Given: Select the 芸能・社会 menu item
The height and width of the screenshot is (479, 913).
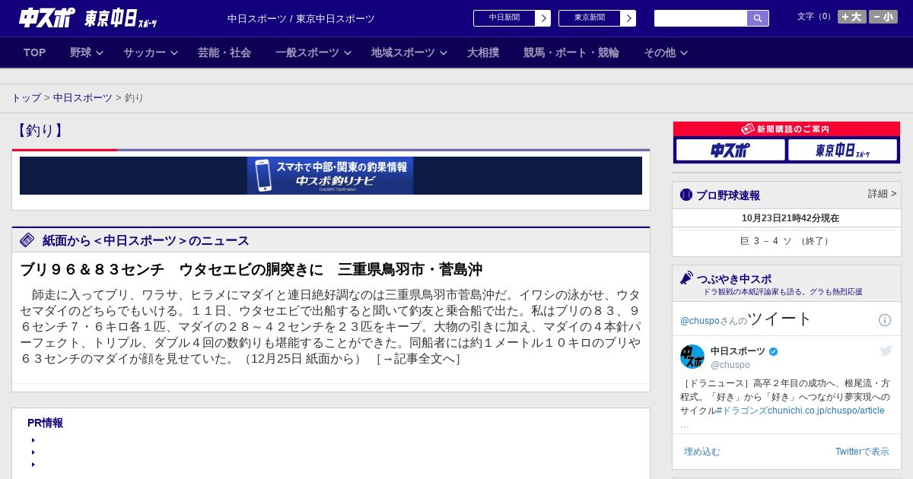Looking at the screenshot, I should 224,52.
